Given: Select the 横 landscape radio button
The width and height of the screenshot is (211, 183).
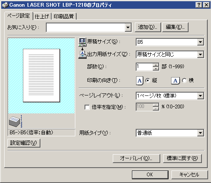Looking at the screenshot, I should [184, 80].
